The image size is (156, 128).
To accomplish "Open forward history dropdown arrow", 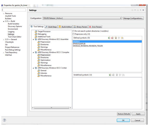I will click(x=140, y=10).
